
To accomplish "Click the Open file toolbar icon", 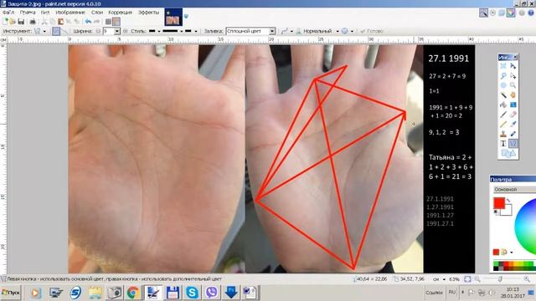I will pos(13,22).
